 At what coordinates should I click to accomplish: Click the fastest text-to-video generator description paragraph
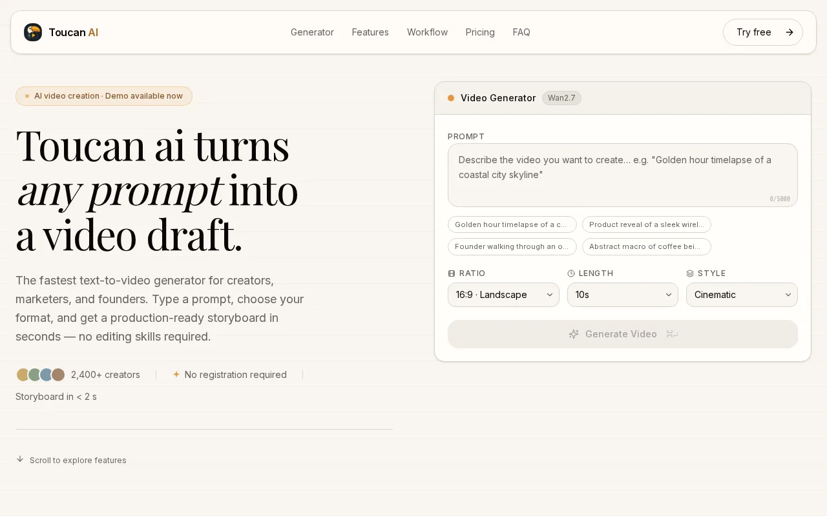pos(160,308)
